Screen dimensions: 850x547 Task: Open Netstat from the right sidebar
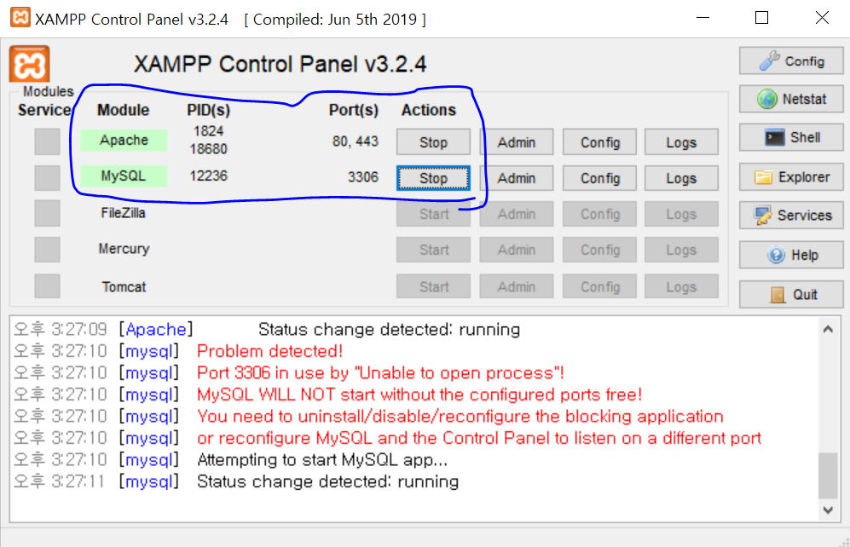[x=791, y=99]
